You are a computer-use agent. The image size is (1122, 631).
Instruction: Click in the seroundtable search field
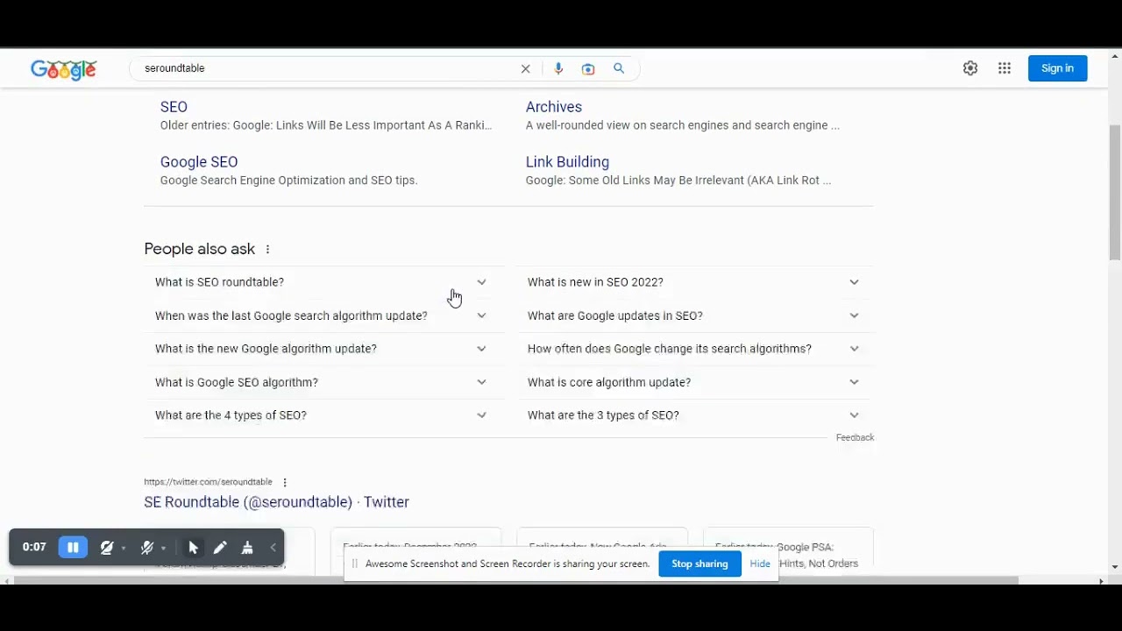[x=324, y=68]
